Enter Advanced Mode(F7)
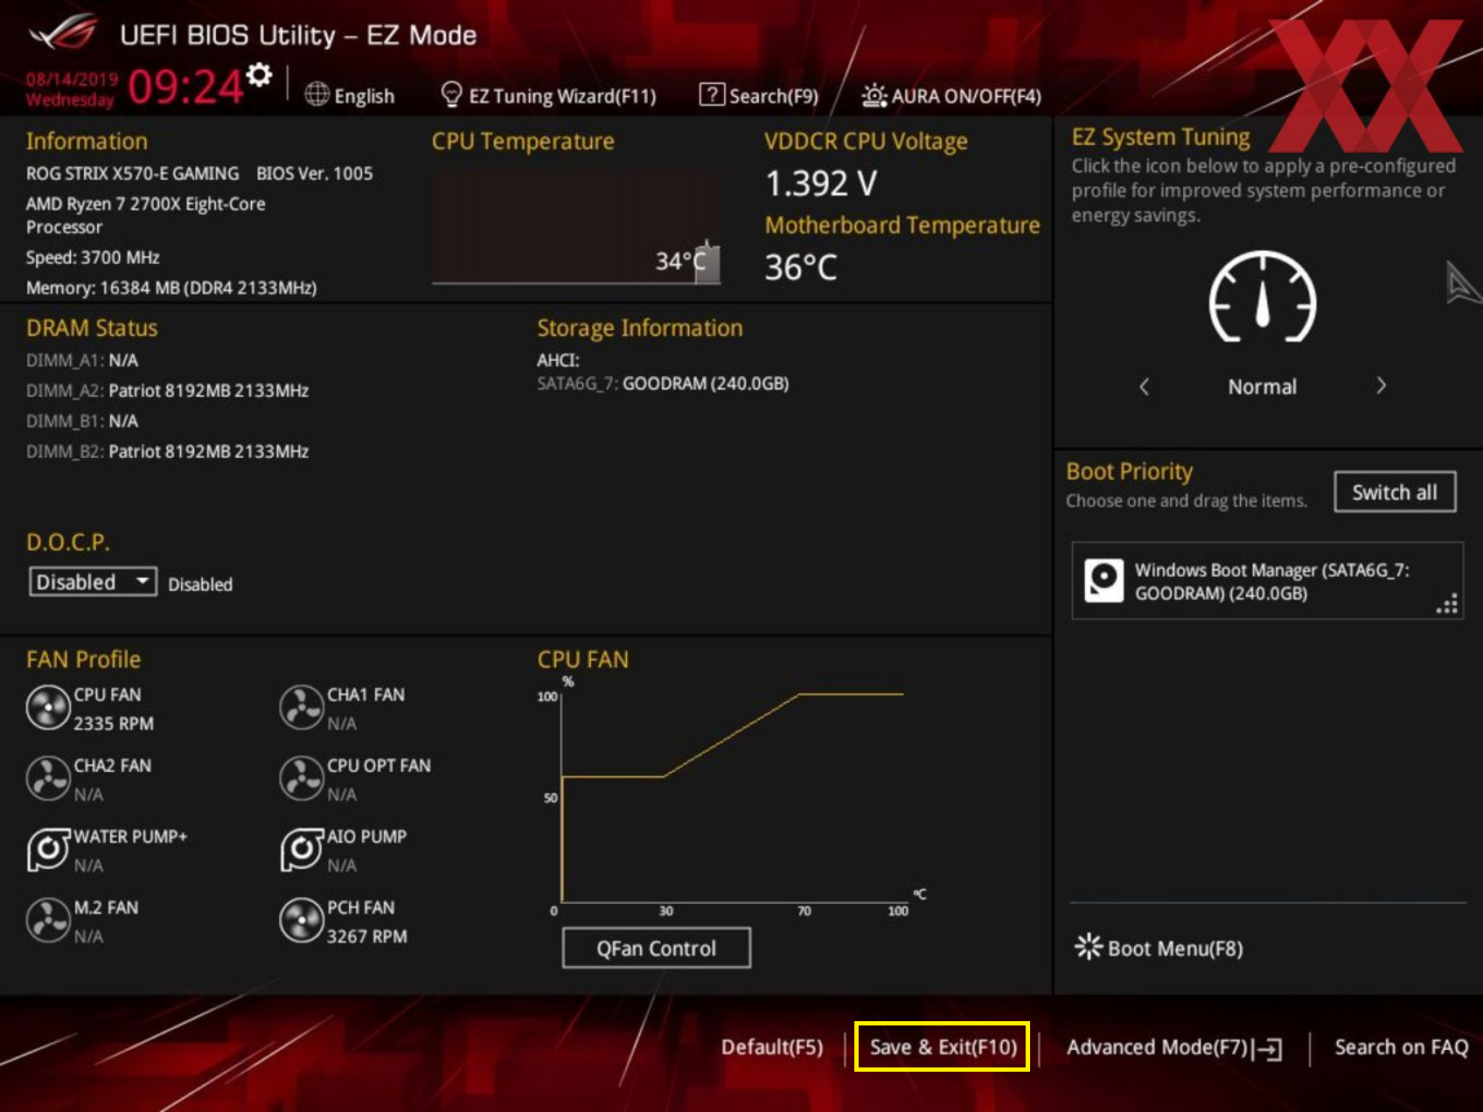 [1157, 1047]
